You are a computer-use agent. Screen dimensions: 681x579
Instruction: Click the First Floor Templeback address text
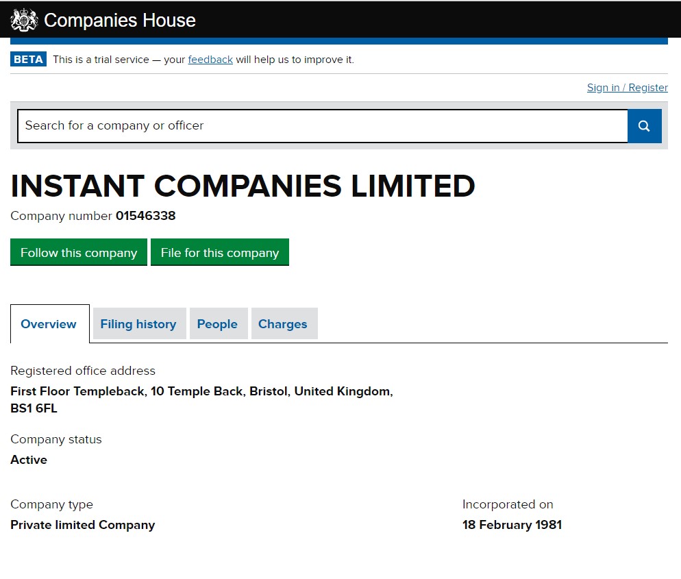(x=201, y=392)
